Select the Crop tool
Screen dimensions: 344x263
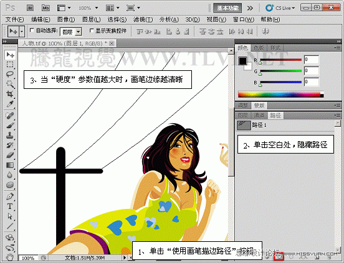pos(10,94)
